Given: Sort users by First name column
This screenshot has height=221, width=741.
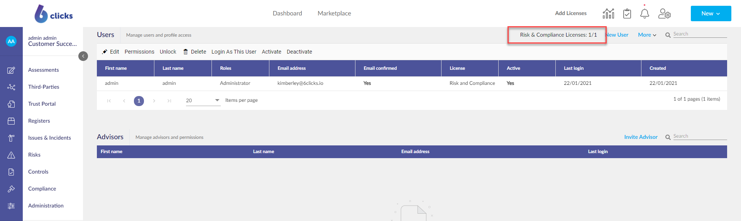Looking at the screenshot, I should [x=125, y=68].
